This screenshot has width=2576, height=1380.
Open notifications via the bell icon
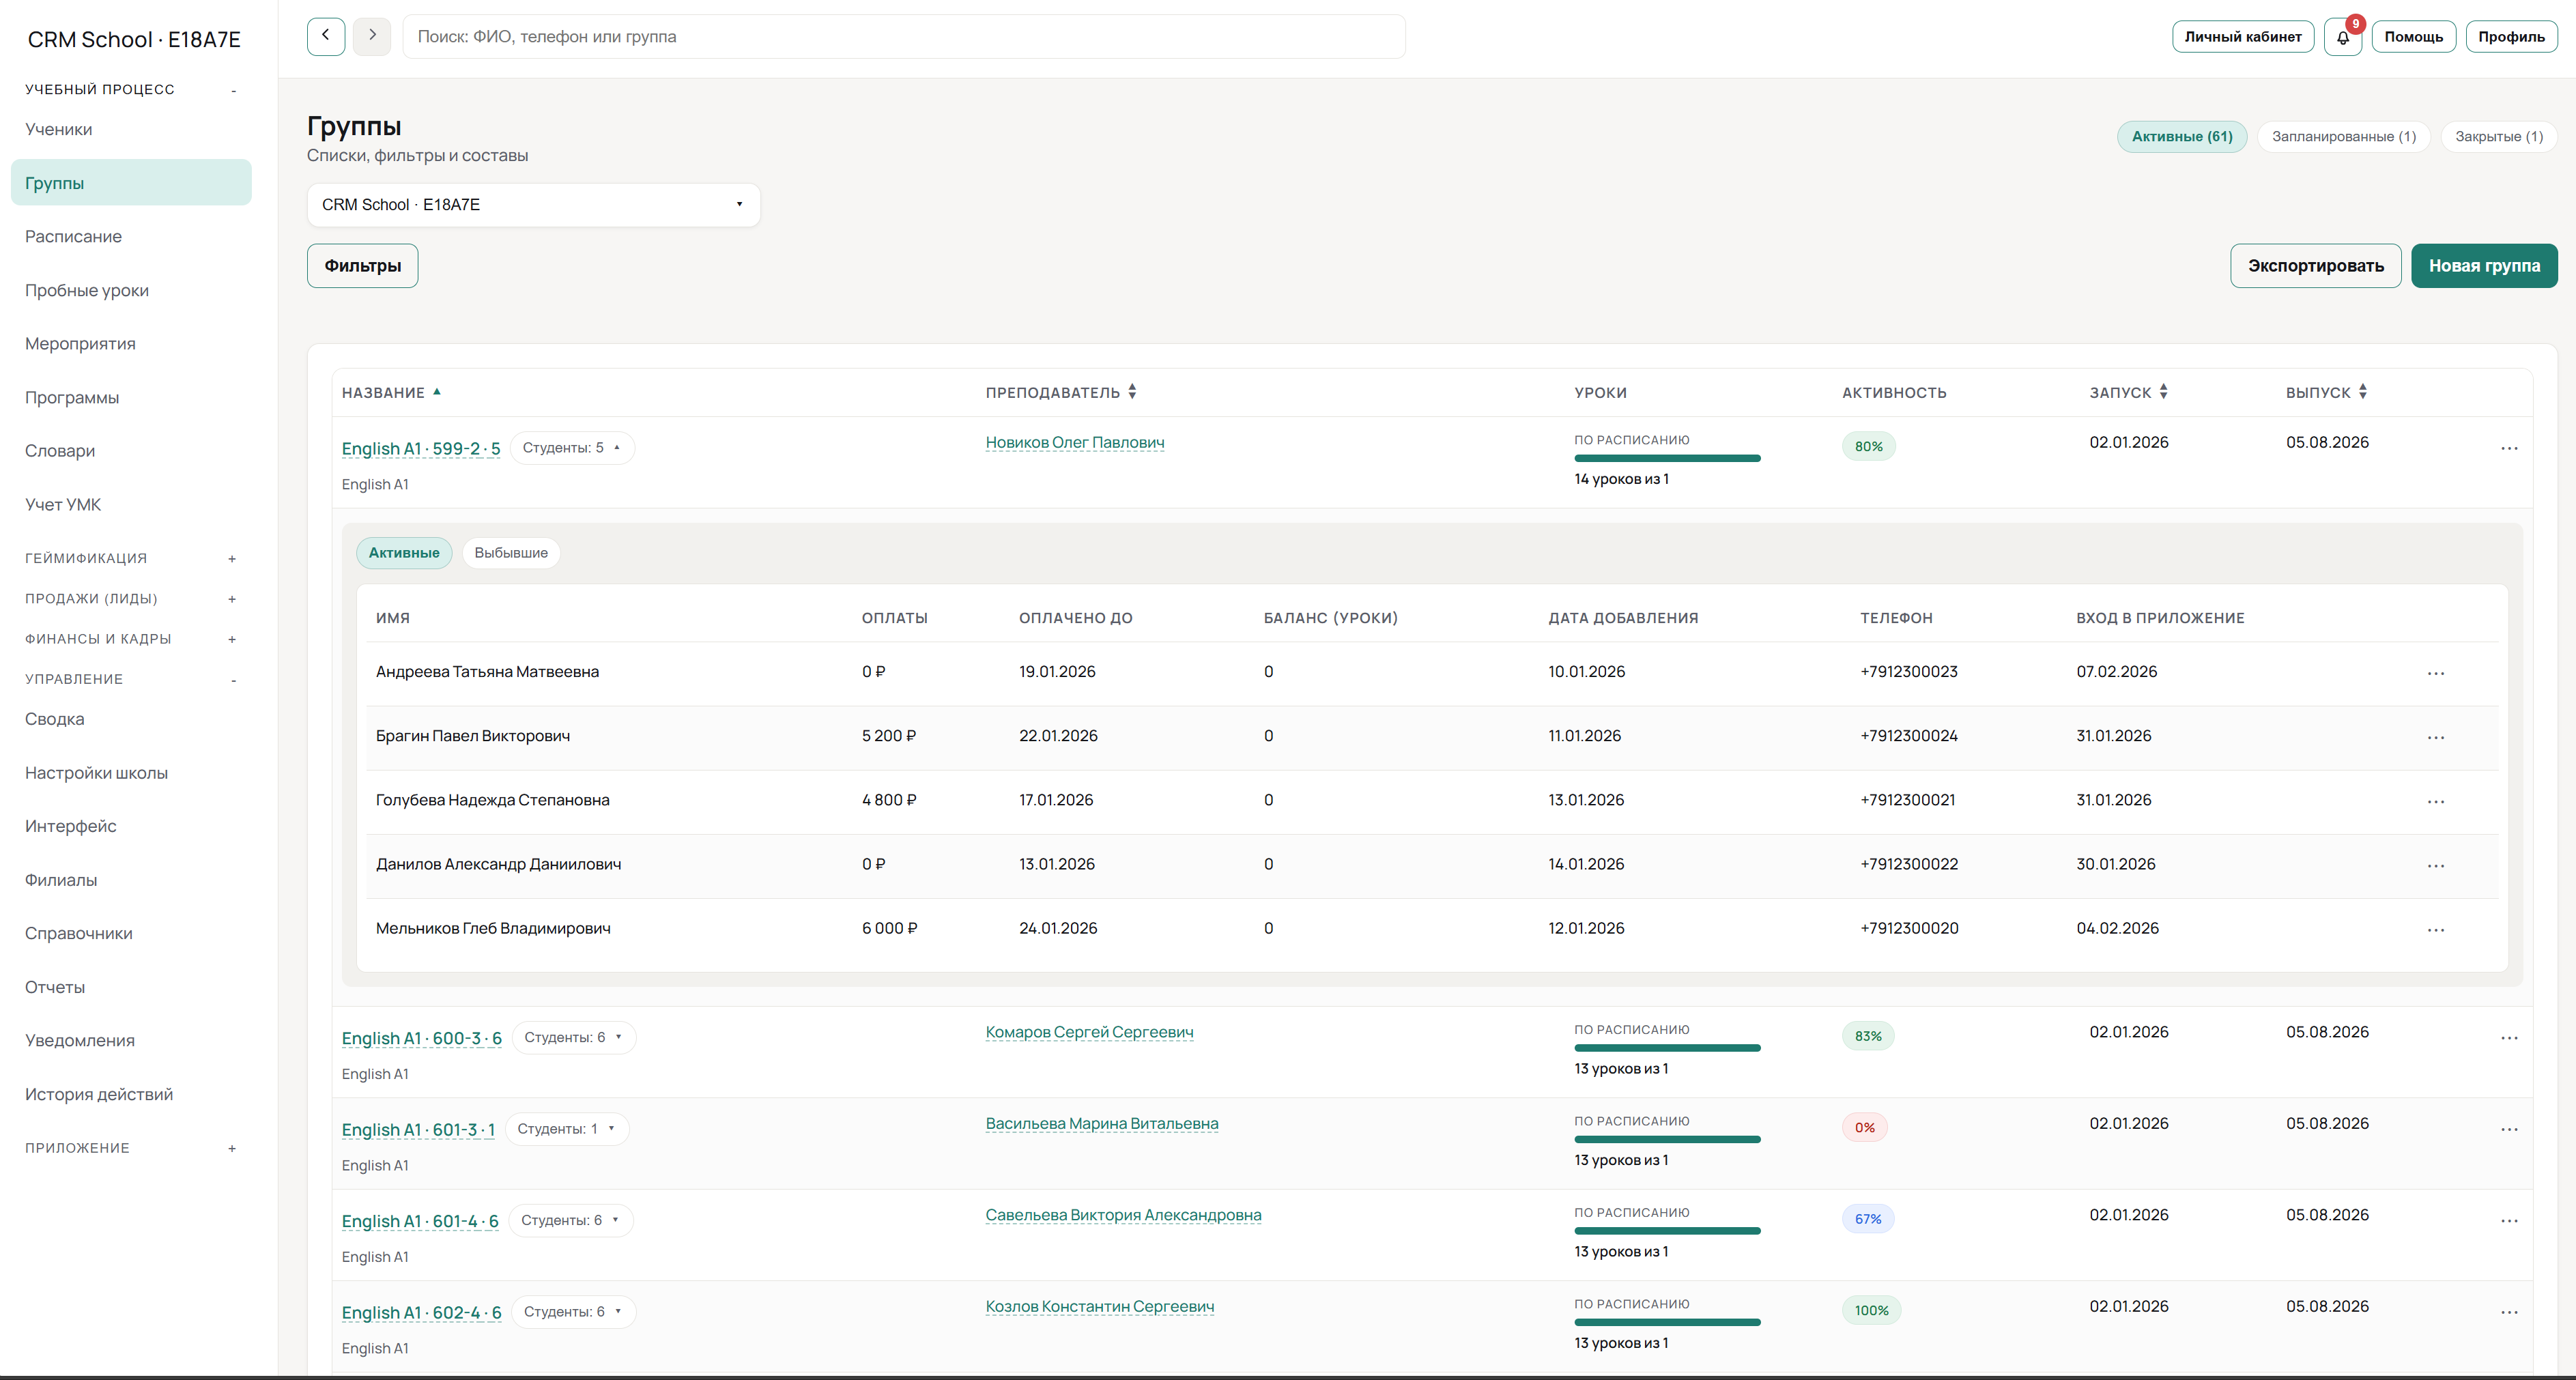(2342, 38)
